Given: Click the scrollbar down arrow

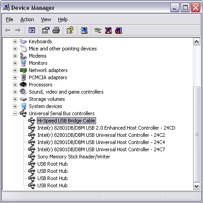Looking at the screenshot, I should coord(196,186).
